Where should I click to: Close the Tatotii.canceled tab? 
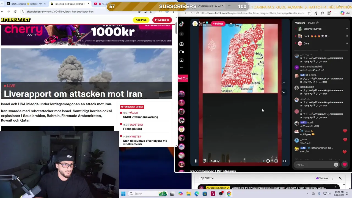pos(45,4)
